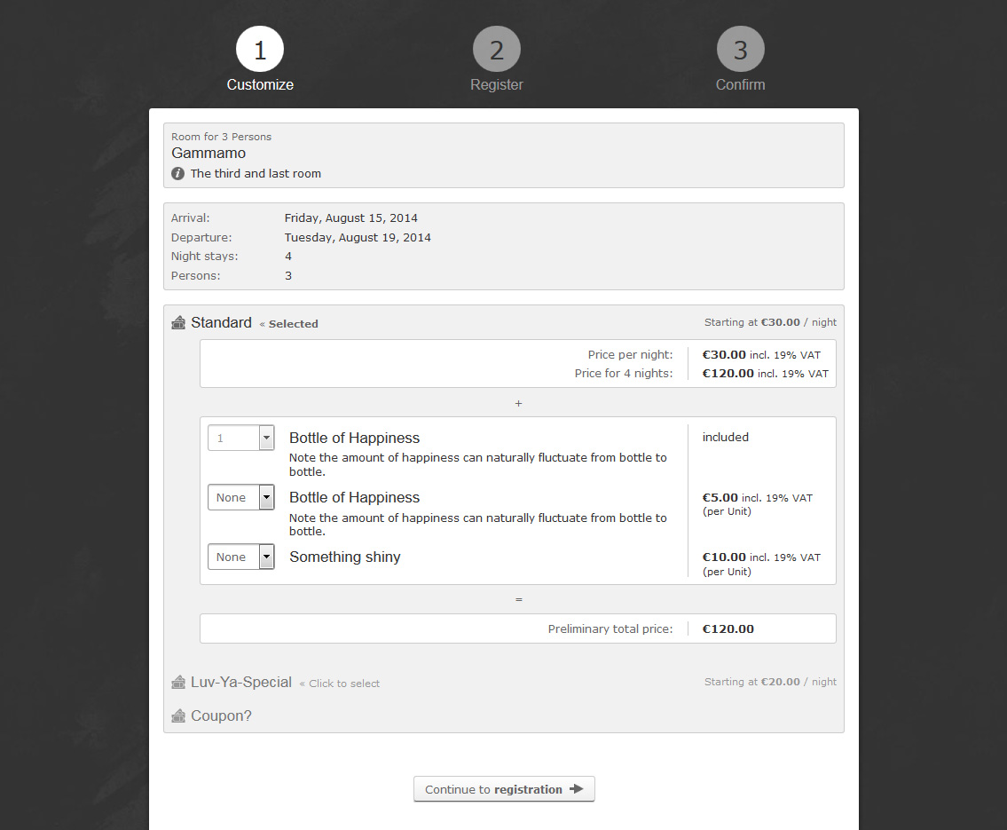
Task: Click the Luv-Ya-Special package icon
Action: 178,683
